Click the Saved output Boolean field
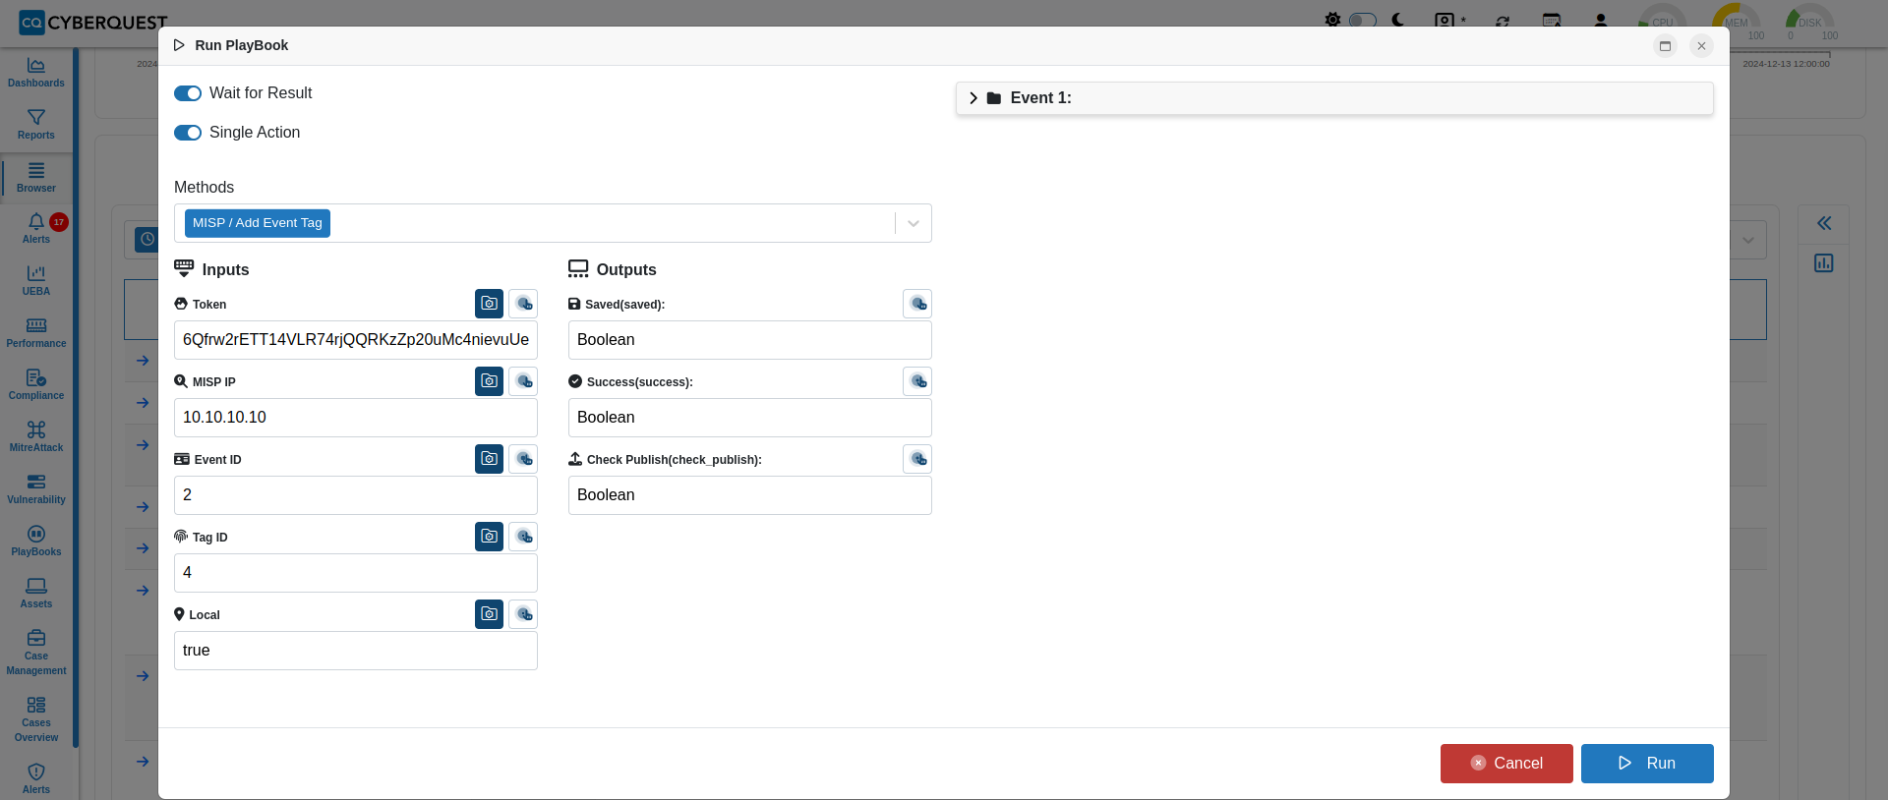Viewport: 1888px width, 800px height. [x=750, y=340]
